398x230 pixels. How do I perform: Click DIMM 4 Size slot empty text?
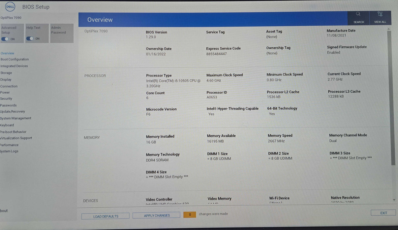point(167,177)
